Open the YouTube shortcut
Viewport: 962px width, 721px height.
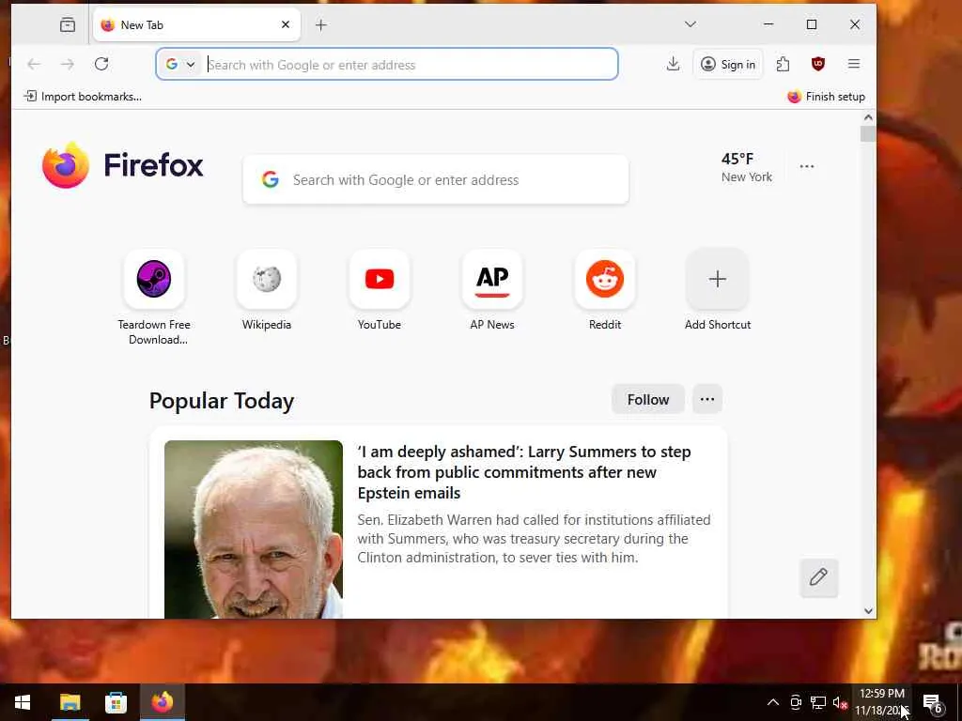pyautogui.click(x=380, y=291)
